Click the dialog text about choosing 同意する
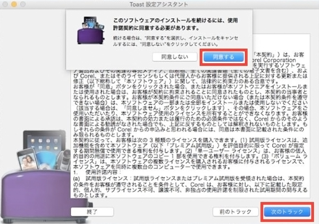 (x=175, y=41)
